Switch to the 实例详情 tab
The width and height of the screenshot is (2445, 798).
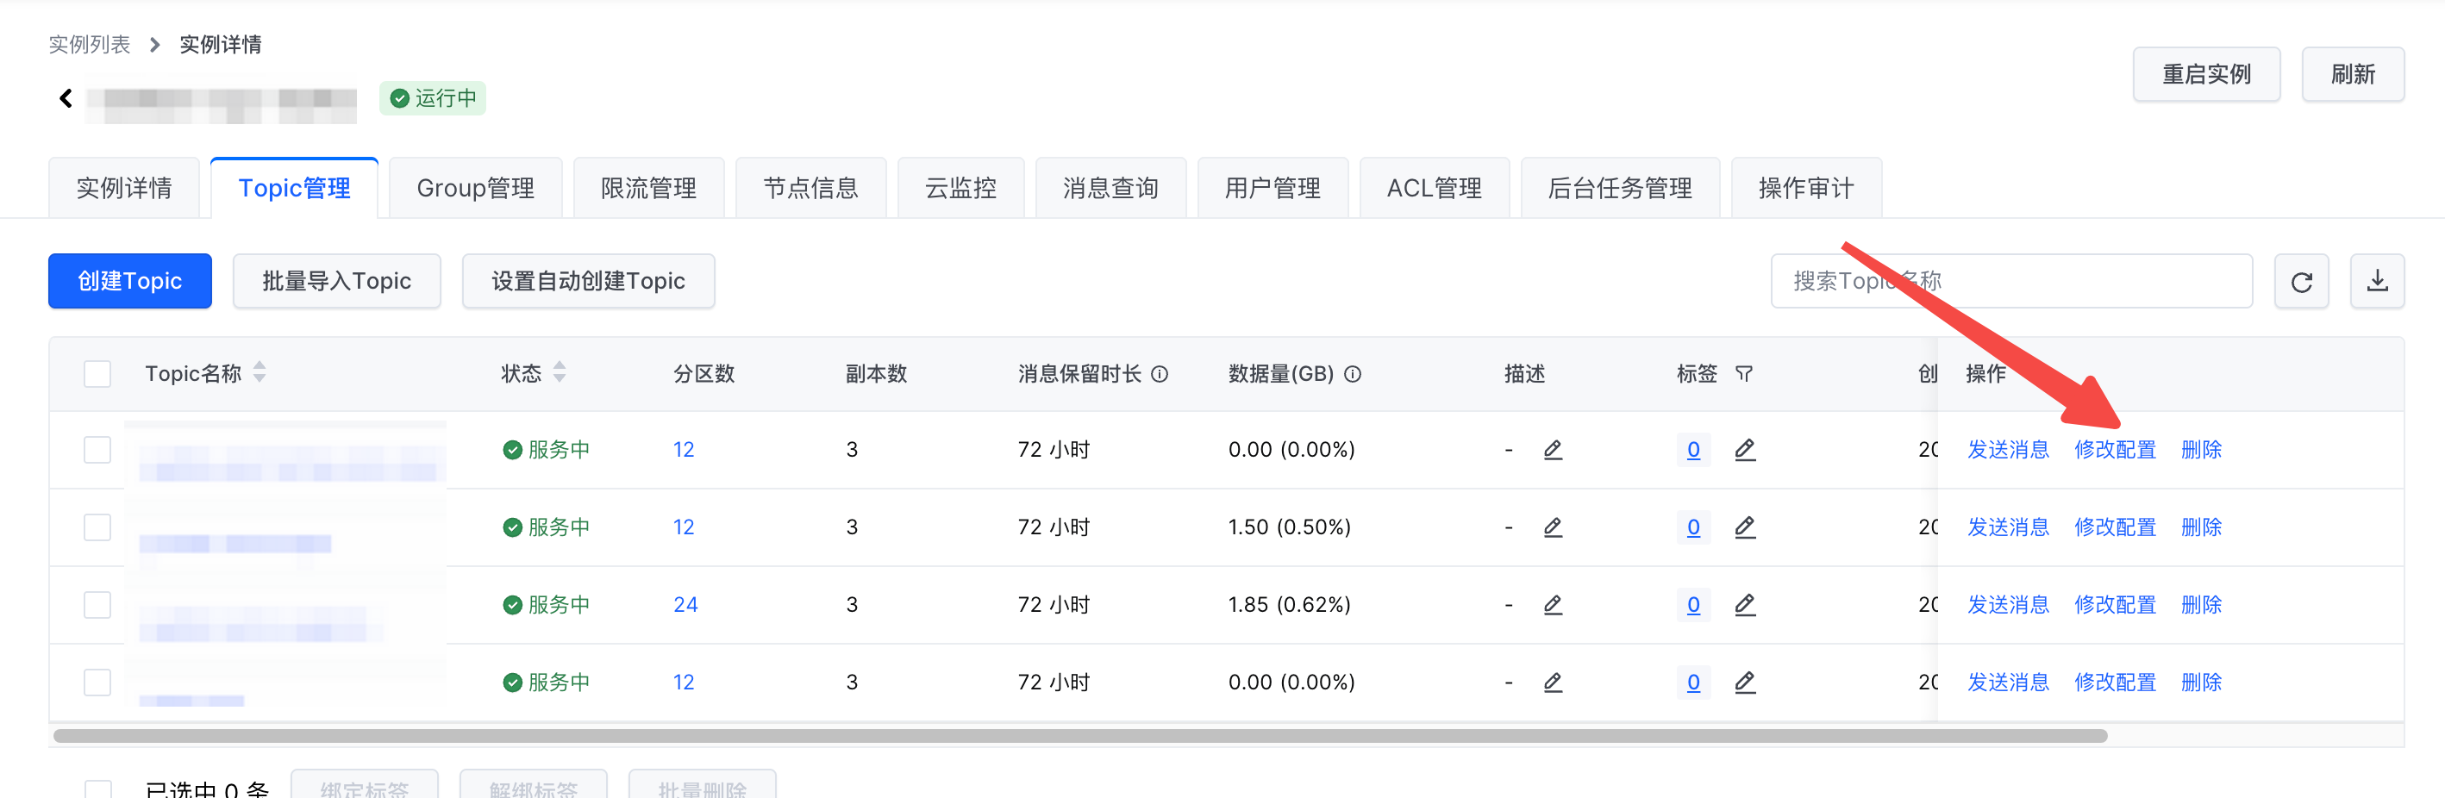click(x=124, y=188)
